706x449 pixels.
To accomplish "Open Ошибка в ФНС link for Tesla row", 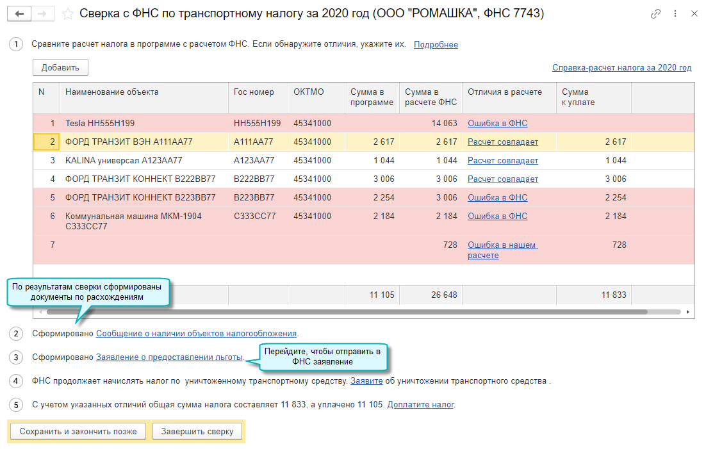I will (498, 124).
